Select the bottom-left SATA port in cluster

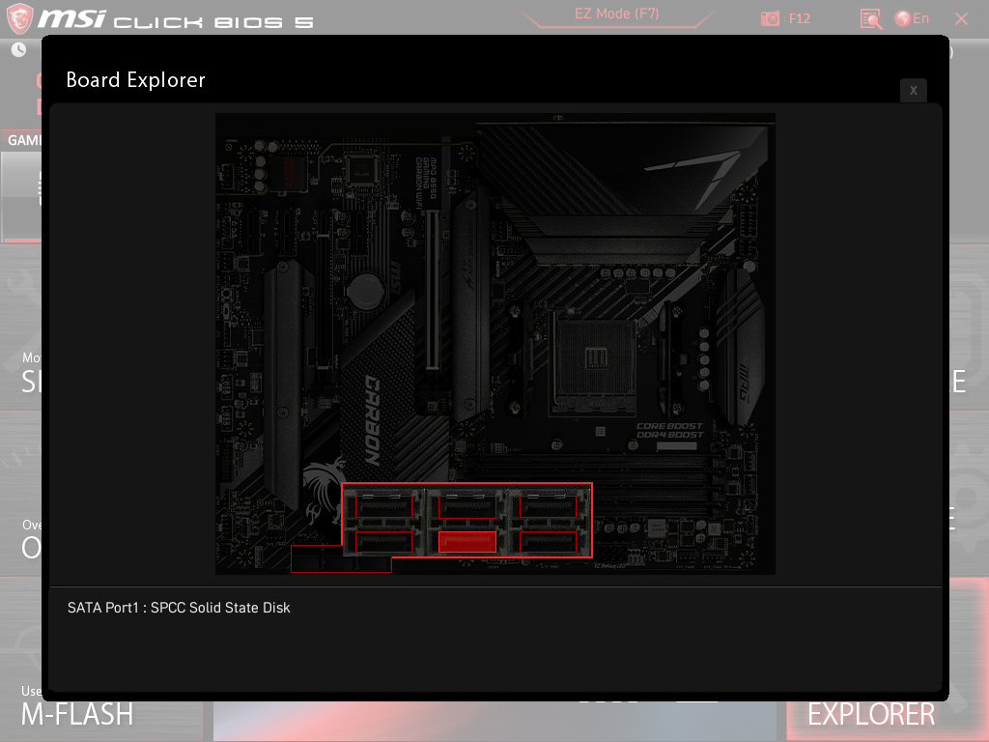click(x=383, y=541)
